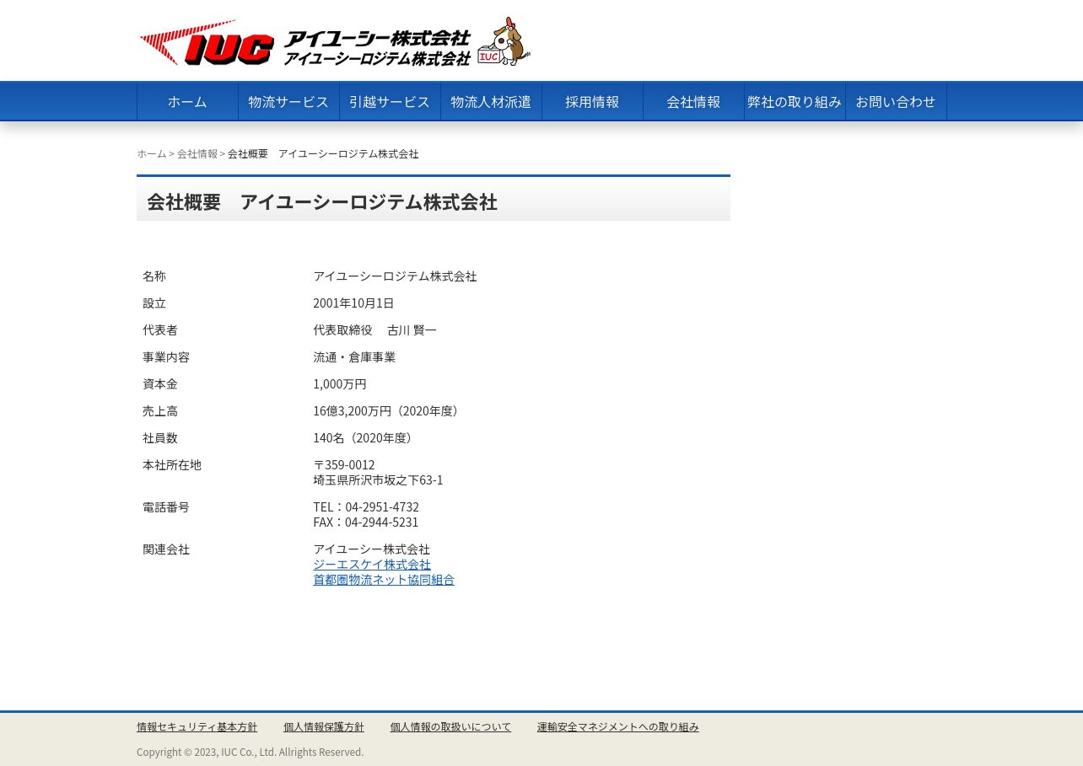Click the FAX：04-2944-5231 line
The image size is (1083, 766).
[x=366, y=522]
